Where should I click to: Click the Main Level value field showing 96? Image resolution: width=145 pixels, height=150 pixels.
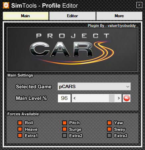pos(64,98)
